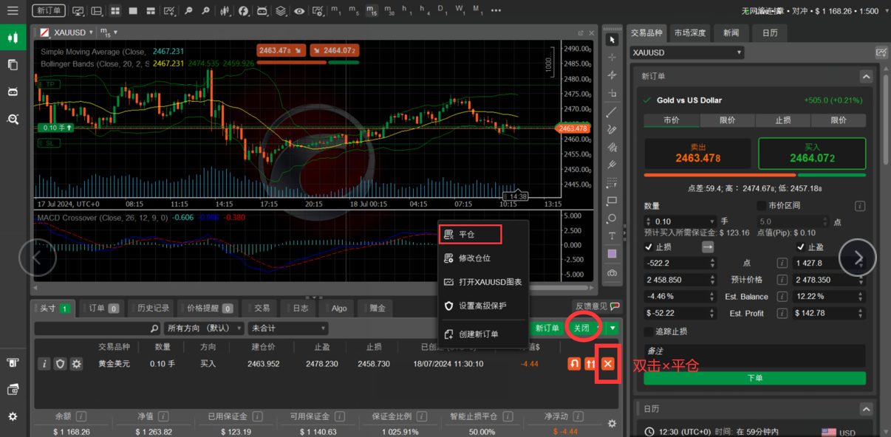Choose 修改仓位 from the context menu

click(483, 258)
